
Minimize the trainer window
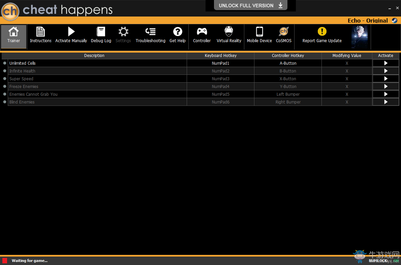[x=390, y=8]
